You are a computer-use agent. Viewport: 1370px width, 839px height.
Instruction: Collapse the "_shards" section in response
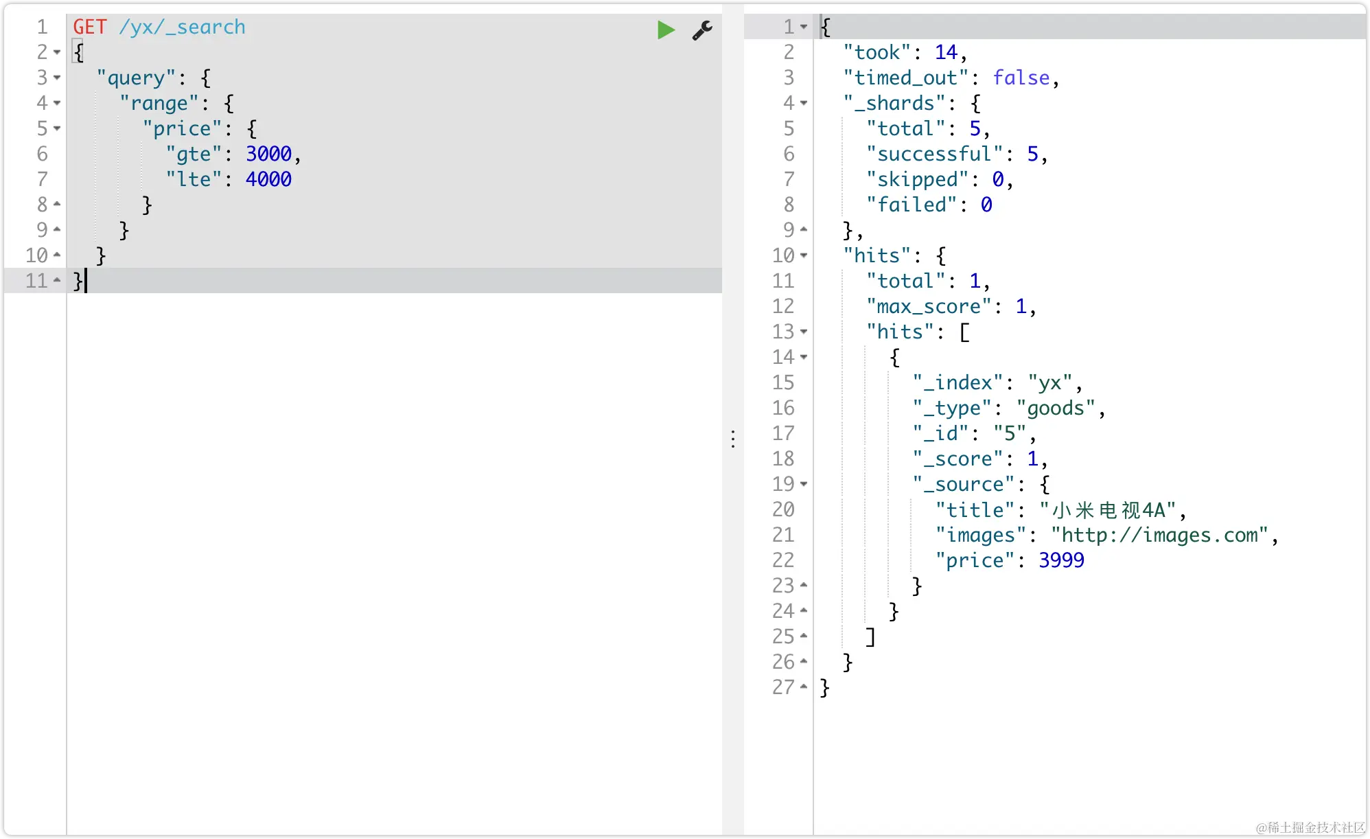pyautogui.click(x=804, y=103)
